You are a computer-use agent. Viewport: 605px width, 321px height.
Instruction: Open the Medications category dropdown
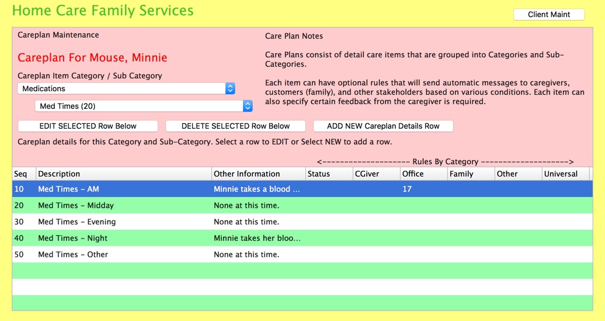126,88
